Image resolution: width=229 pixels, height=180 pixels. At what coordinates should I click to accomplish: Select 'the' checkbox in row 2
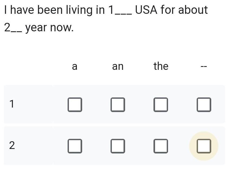(161, 146)
